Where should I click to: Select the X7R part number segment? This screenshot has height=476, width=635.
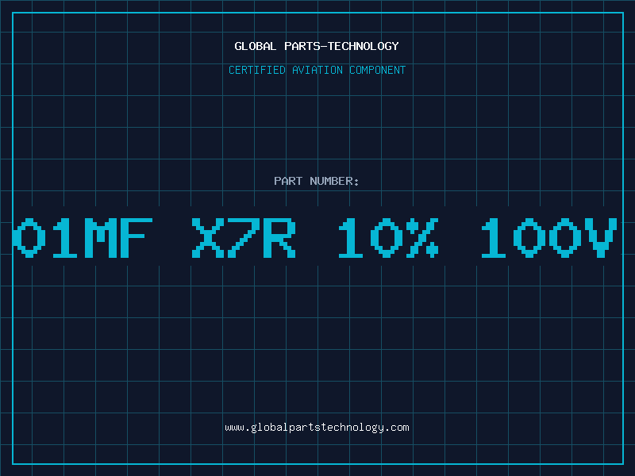244,238
